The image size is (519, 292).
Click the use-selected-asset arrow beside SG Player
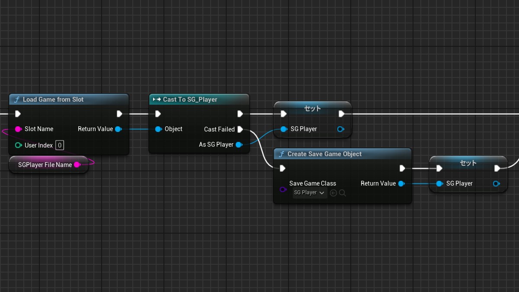tap(333, 193)
